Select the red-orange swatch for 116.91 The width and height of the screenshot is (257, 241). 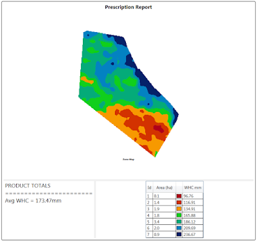(x=179, y=202)
